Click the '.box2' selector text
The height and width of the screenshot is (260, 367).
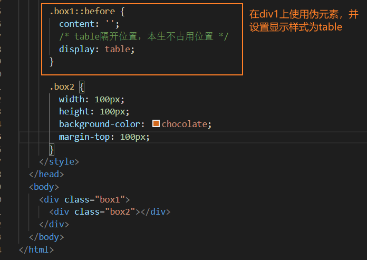62,87
